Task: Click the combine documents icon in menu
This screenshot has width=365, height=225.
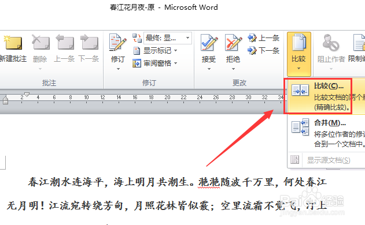Action: pyautogui.click(x=300, y=127)
